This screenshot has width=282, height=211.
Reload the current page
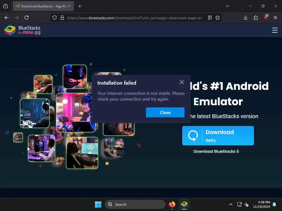(x=26, y=18)
